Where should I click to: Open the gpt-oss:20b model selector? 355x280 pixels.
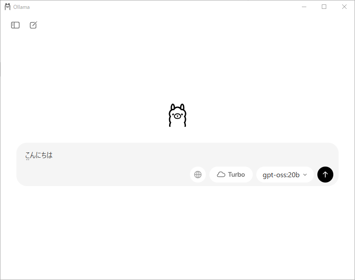(285, 175)
